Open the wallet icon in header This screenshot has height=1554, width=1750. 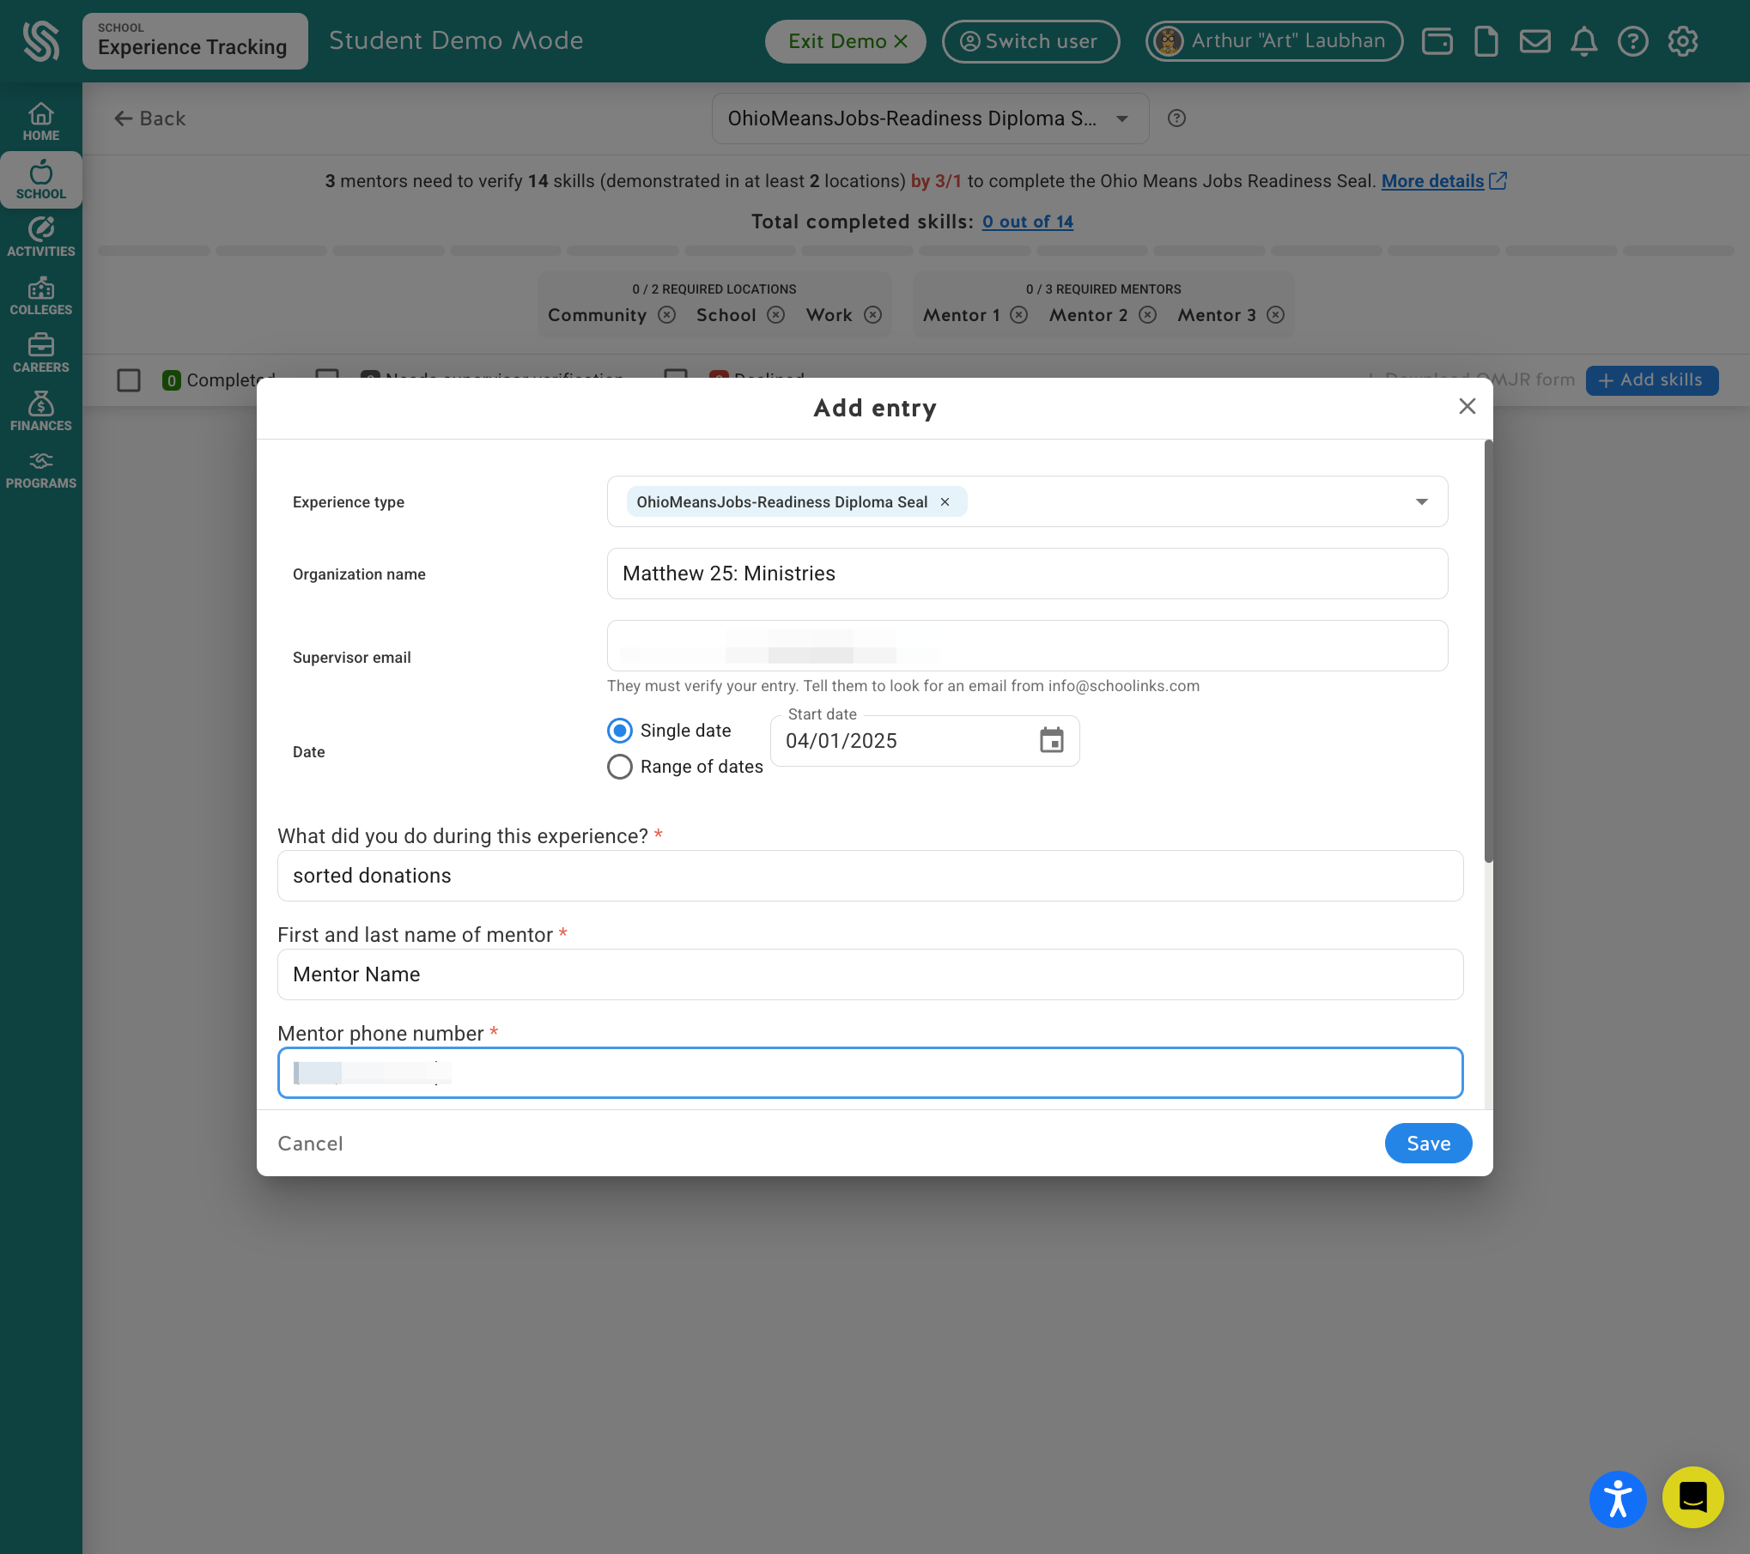tap(1437, 41)
